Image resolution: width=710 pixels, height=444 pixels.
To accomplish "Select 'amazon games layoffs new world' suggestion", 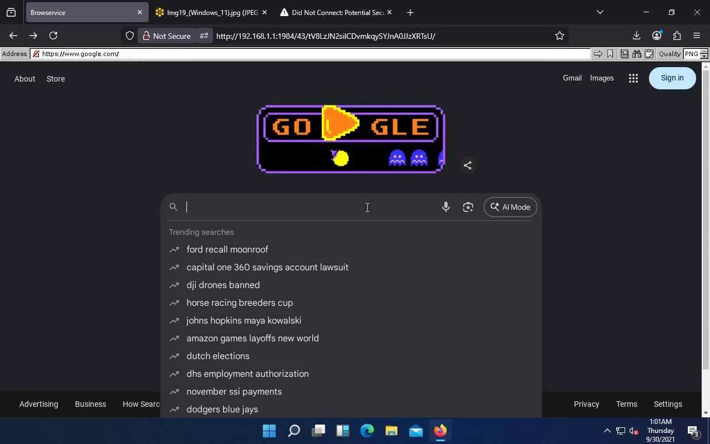I will (x=351, y=338).
